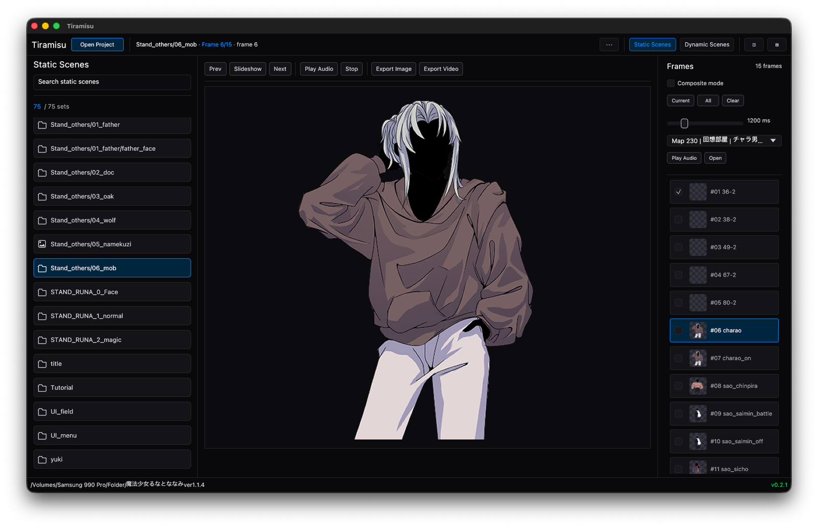Click the folder icon beside Tutorial
The image size is (818, 528).
point(42,387)
